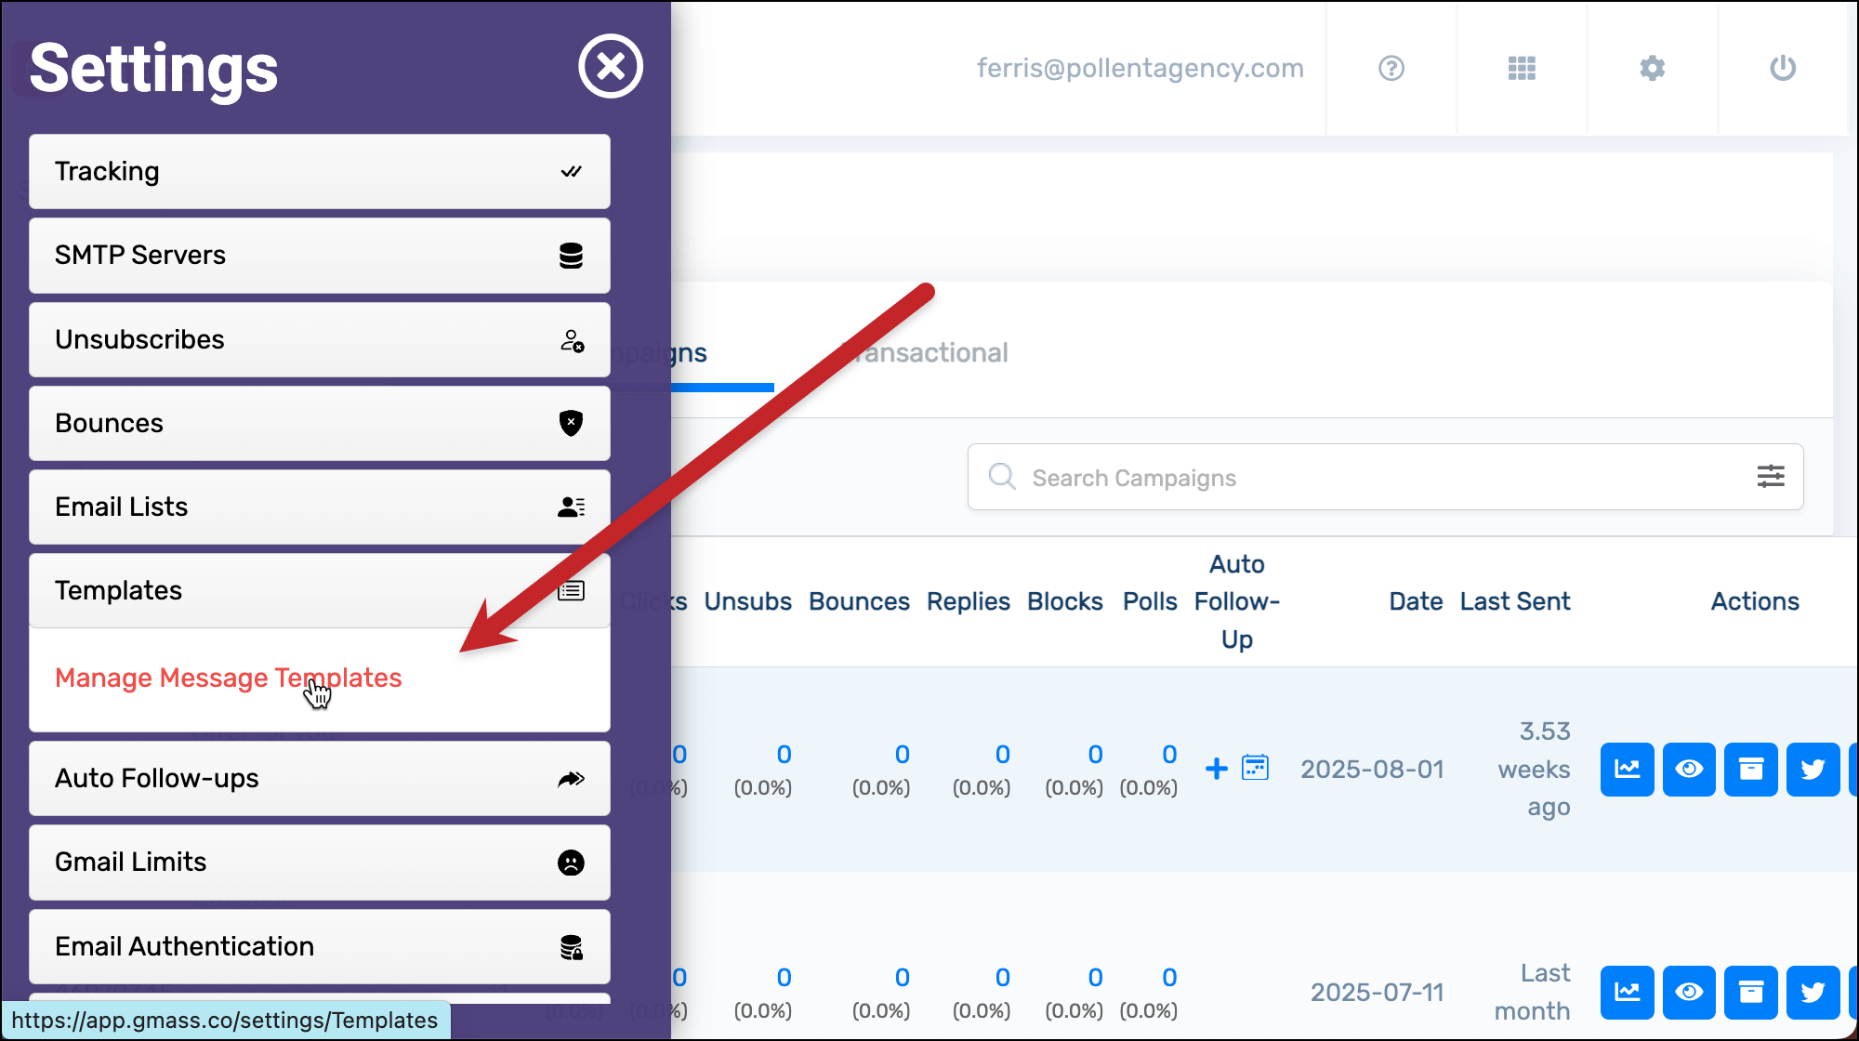Click second row eye preview icon
This screenshot has width=1859, height=1041.
1688,992
